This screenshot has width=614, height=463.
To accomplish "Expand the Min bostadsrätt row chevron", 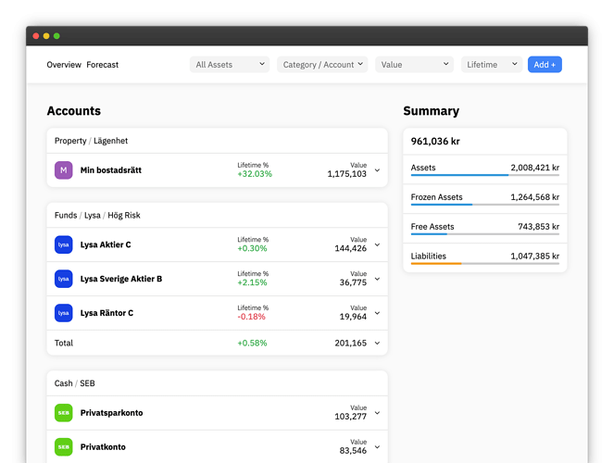I will (x=377, y=171).
